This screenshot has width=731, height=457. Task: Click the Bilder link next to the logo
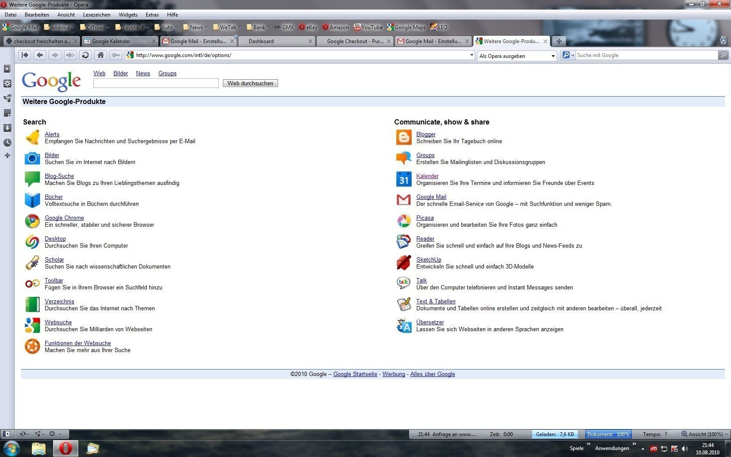(x=121, y=73)
